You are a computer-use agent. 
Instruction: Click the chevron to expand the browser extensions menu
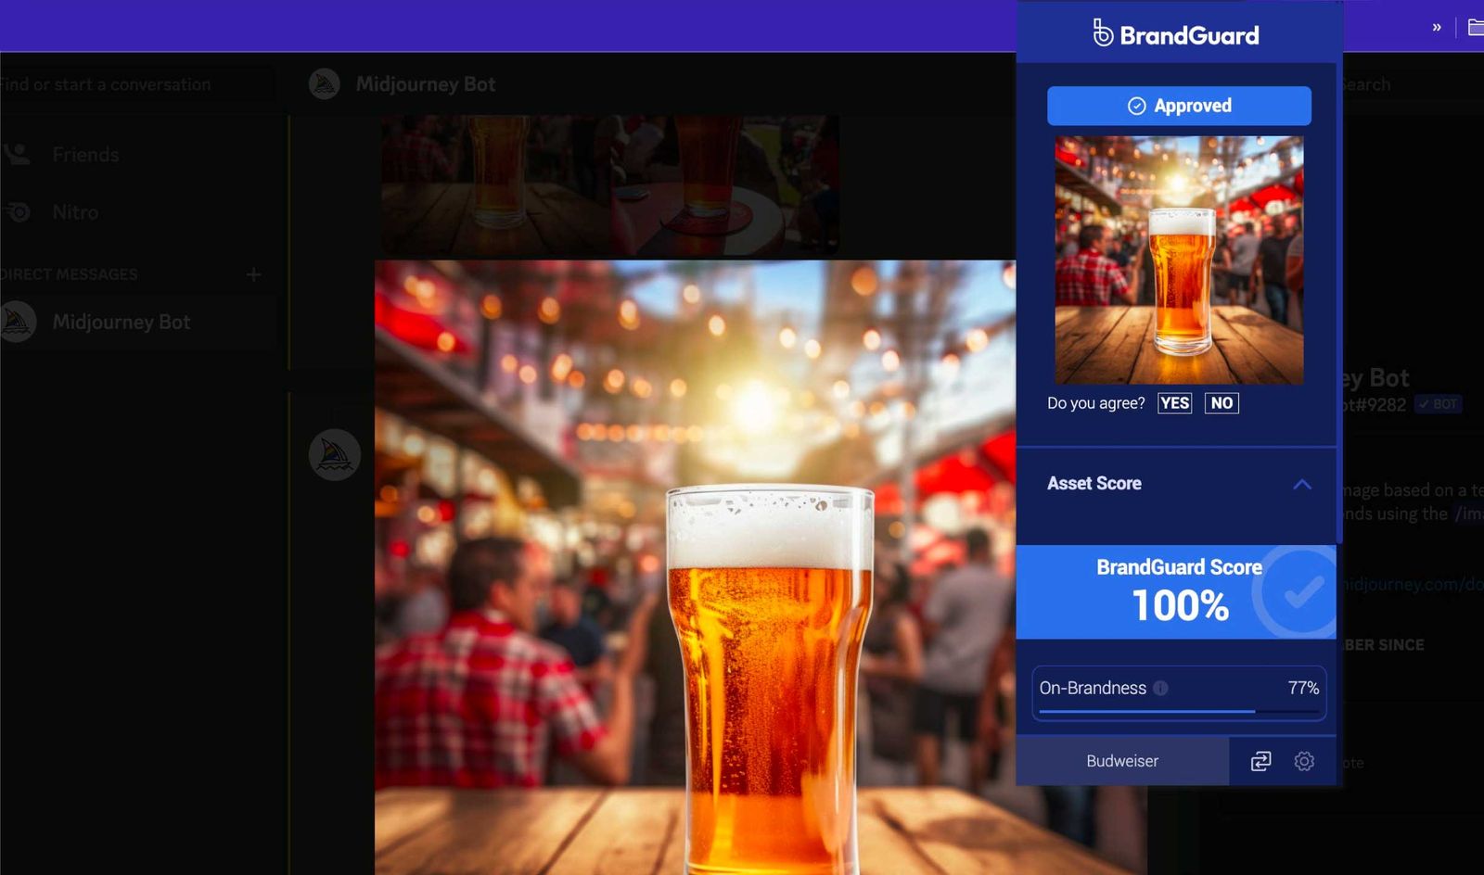[1436, 29]
